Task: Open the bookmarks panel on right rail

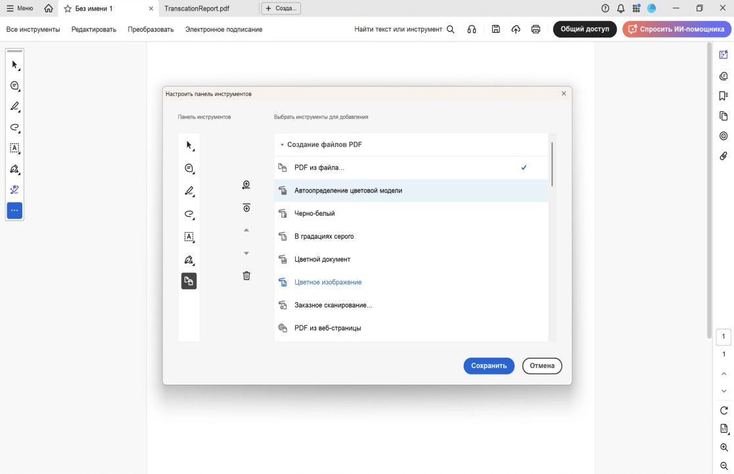Action: (x=723, y=96)
